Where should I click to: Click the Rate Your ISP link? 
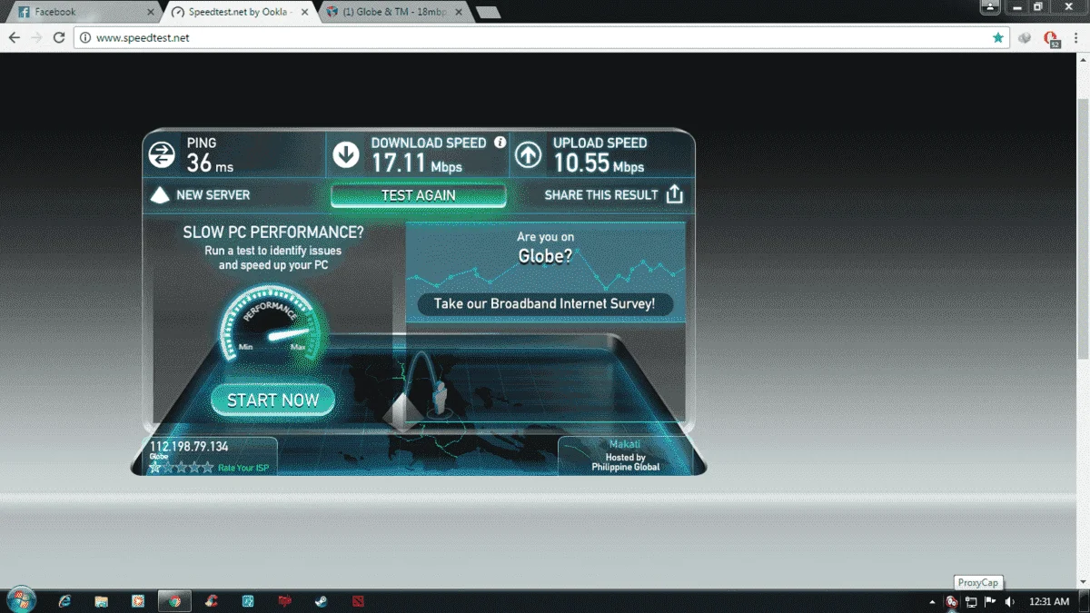pos(243,469)
